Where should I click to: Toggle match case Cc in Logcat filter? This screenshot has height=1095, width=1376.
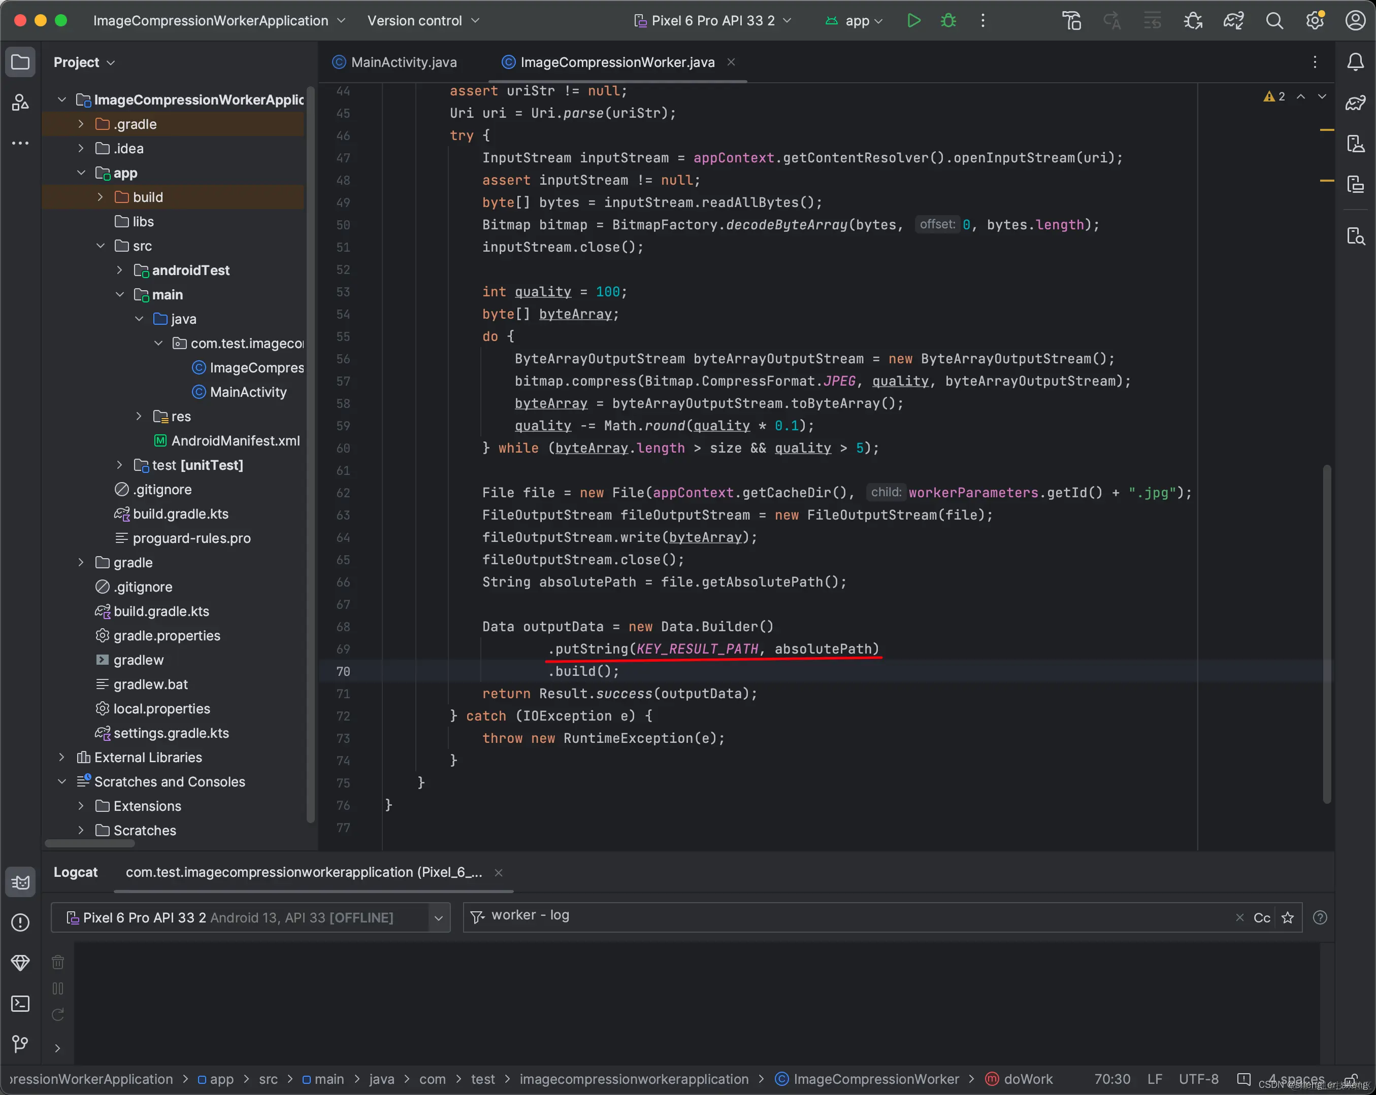coord(1261,917)
